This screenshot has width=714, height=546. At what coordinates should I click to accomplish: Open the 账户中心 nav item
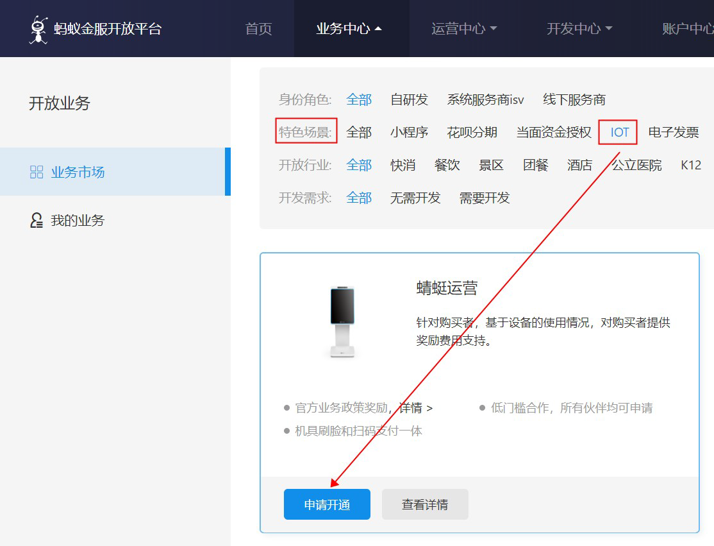[x=688, y=29]
